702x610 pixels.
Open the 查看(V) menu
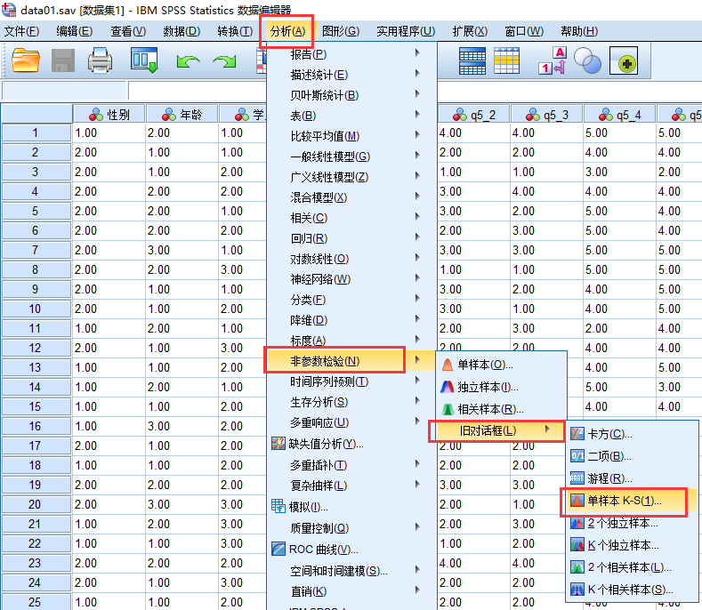point(128,31)
